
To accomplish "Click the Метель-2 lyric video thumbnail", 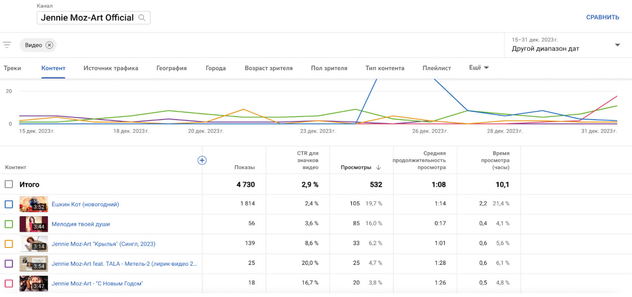I will [x=34, y=264].
